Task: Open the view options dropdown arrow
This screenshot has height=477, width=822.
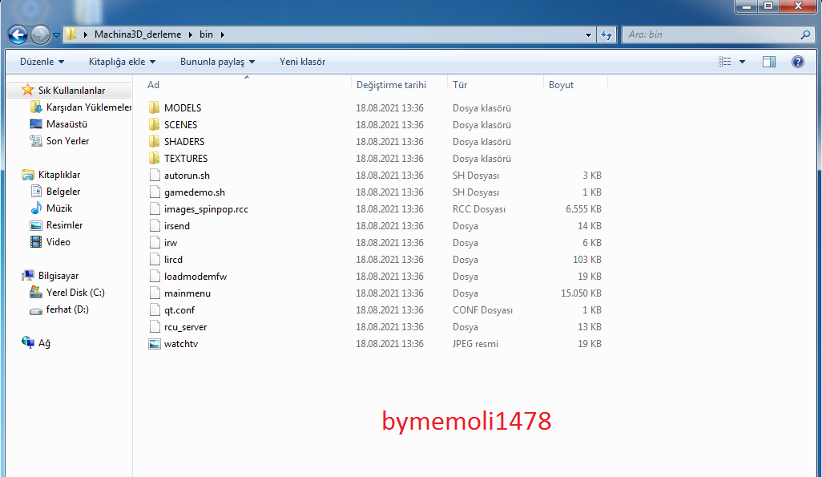Action: coord(743,62)
